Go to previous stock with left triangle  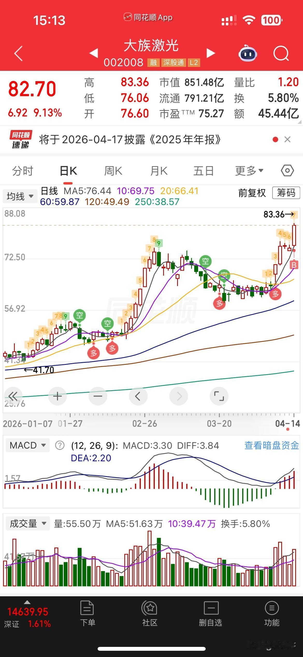[94, 53]
